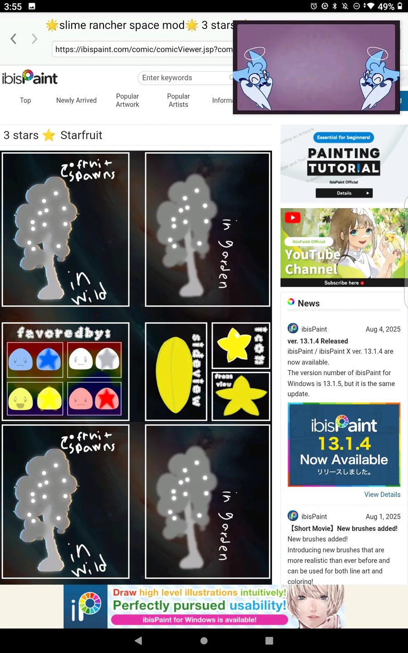Click the ibisPaint for Windows bottom banner
The image size is (408, 653).
[204, 606]
